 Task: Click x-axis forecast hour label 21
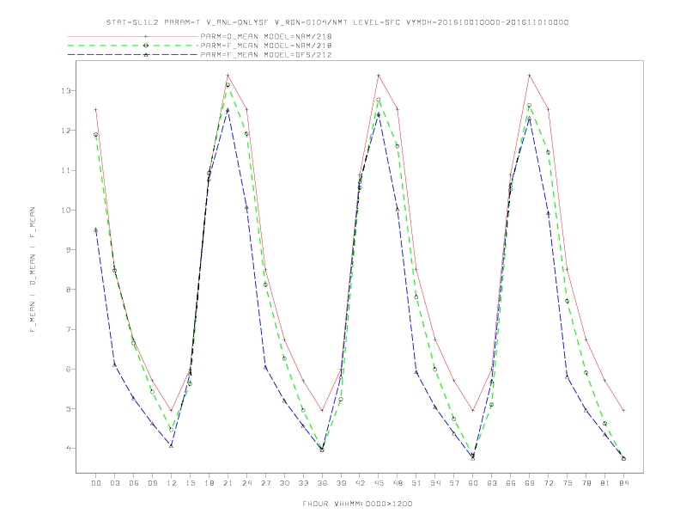pyautogui.click(x=228, y=483)
